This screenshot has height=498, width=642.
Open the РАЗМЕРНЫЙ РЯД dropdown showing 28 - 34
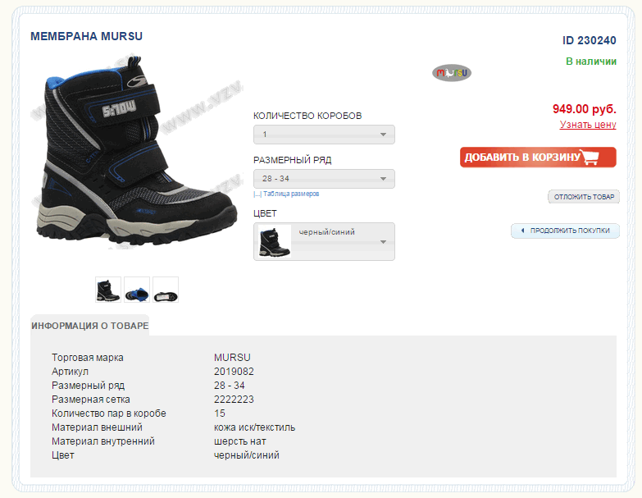tap(324, 179)
